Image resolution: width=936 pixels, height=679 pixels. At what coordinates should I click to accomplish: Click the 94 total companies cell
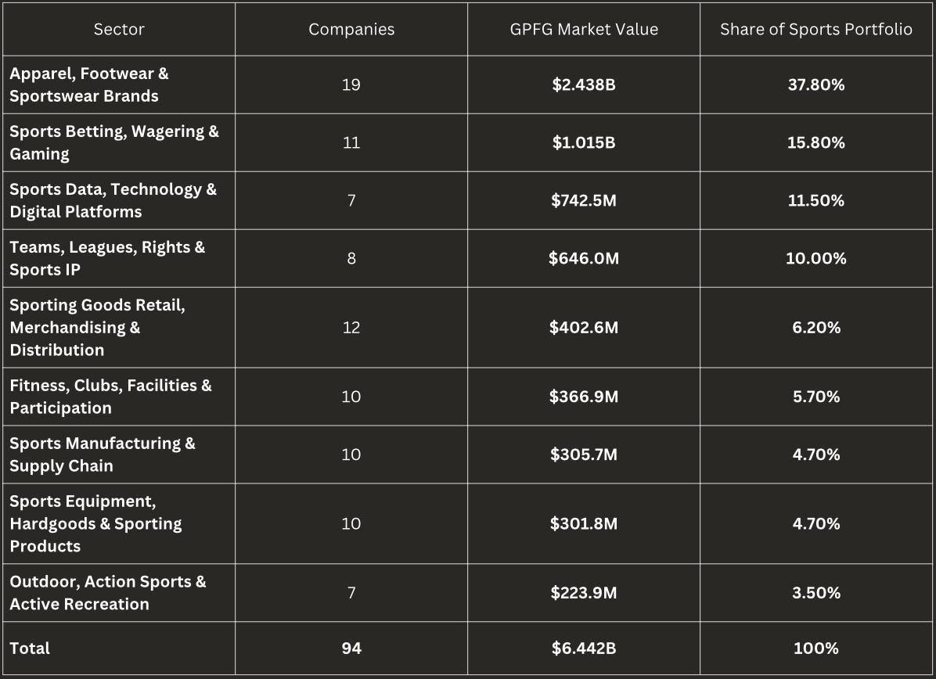(351, 648)
